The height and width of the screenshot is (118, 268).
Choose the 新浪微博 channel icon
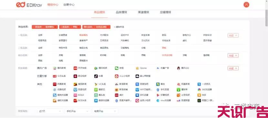point(117,90)
